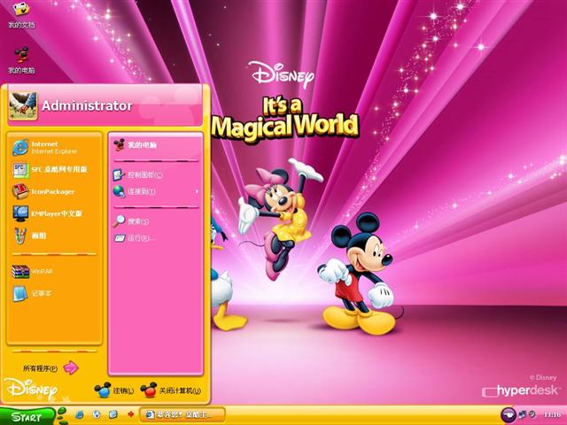Image resolution: width=567 pixels, height=425 pixels.
Task: Open KMPlayer中文版 from the Start menu
Action: coord(53,213)
